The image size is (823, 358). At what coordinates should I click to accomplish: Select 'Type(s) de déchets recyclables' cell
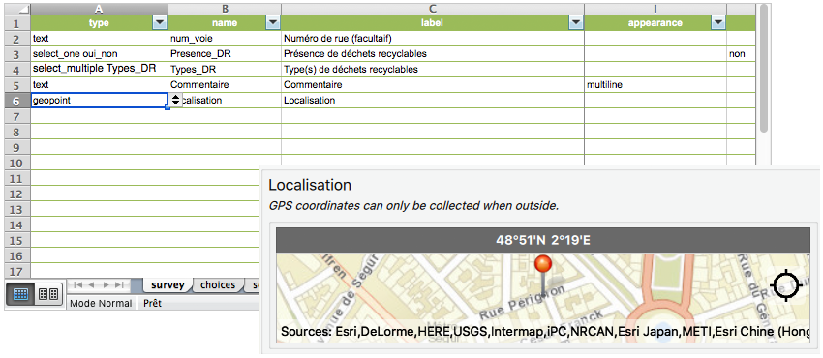click(x=433, y=70)
